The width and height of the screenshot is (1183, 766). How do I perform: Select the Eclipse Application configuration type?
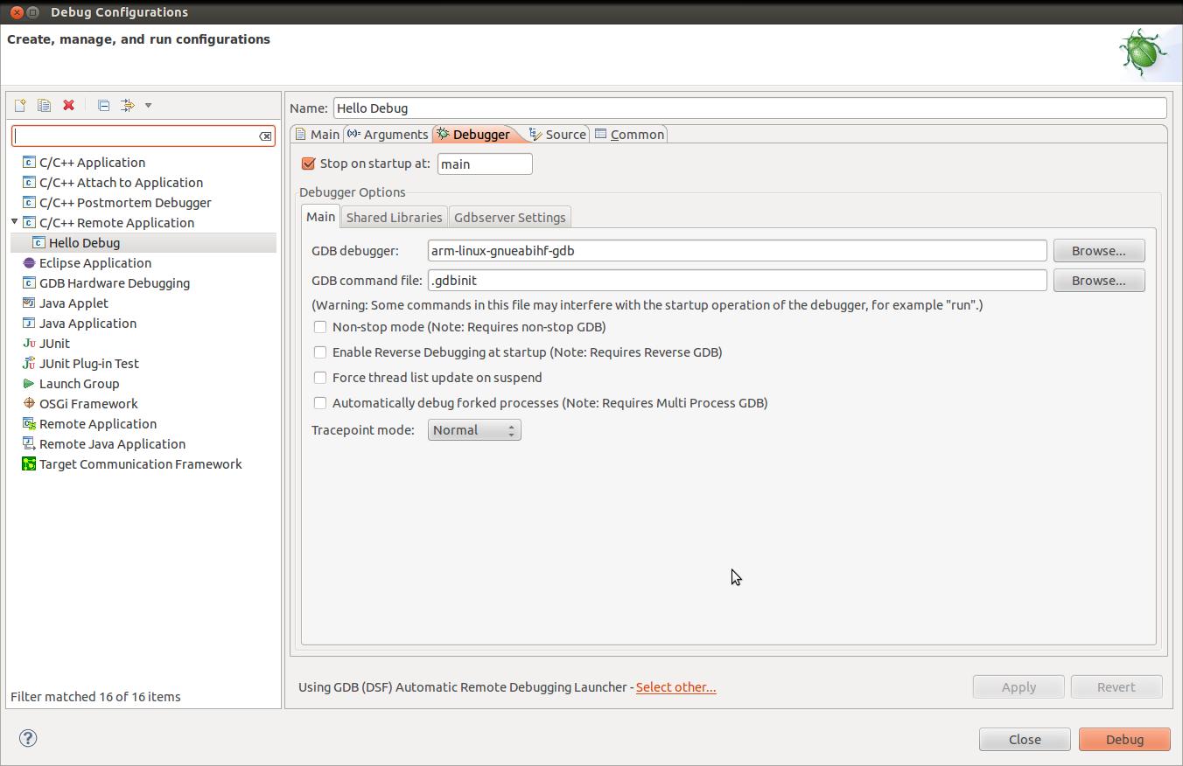[x=94, y=263]
